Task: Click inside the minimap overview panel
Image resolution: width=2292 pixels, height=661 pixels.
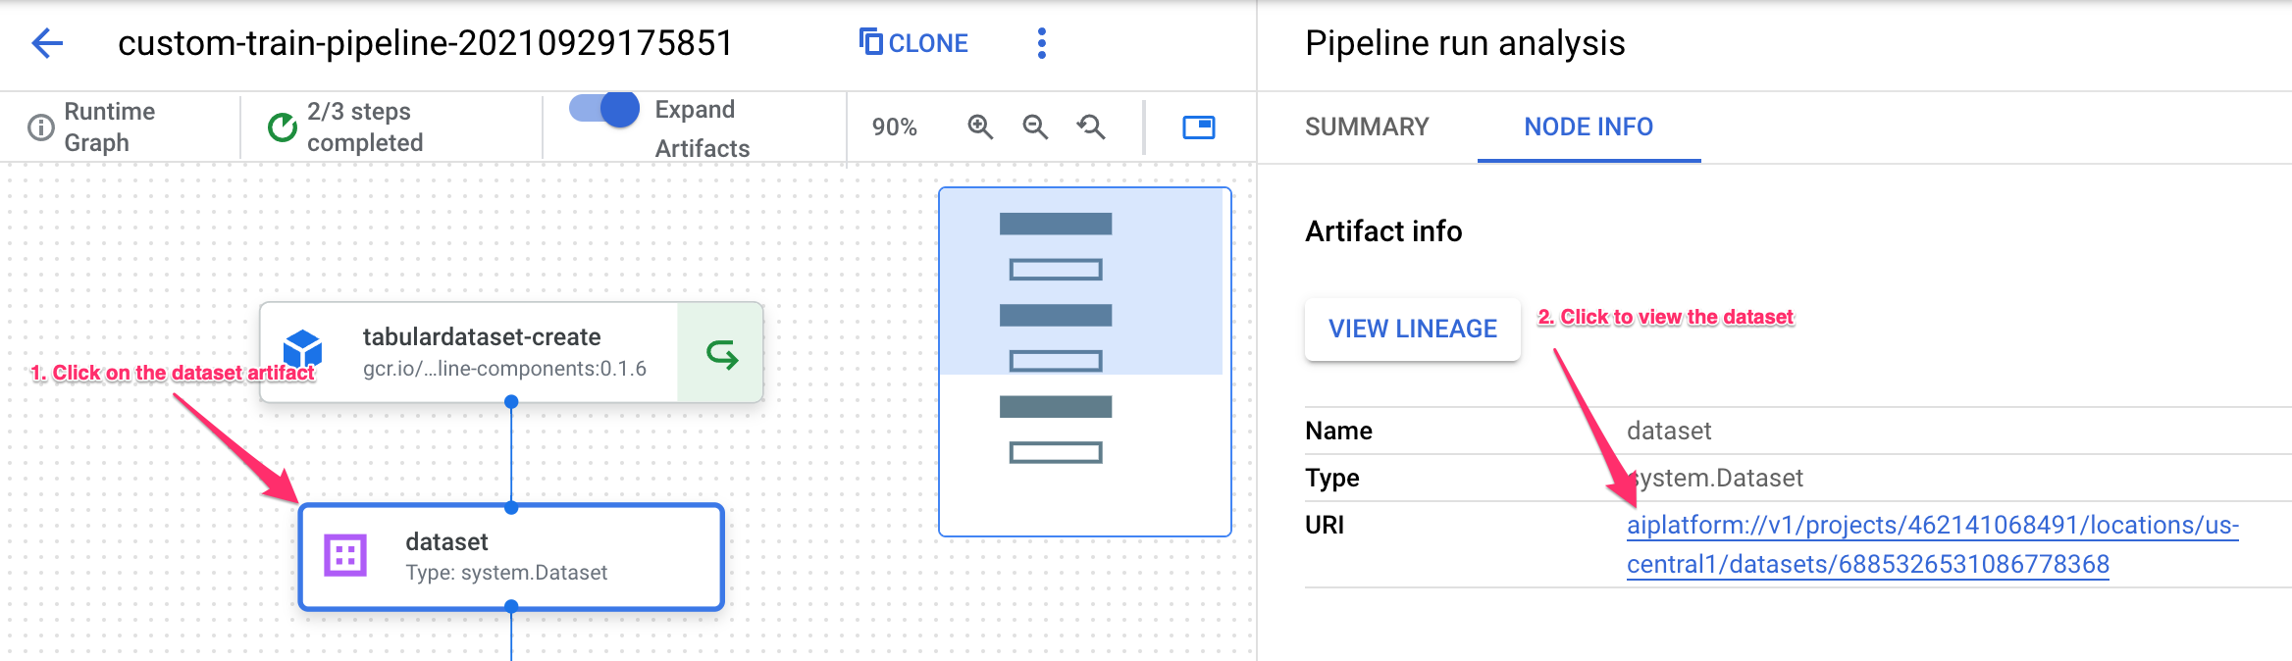Action: click(1084, 362)
